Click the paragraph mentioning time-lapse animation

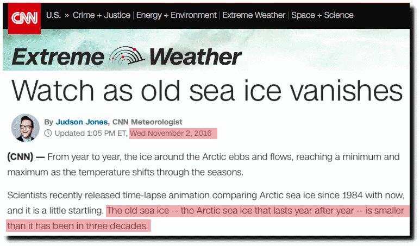coord(206,210)
